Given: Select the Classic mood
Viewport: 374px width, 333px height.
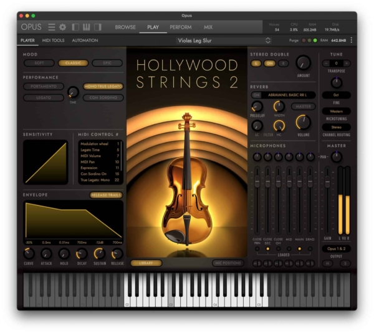Looking at the screenshot, I should click(73, 63).
